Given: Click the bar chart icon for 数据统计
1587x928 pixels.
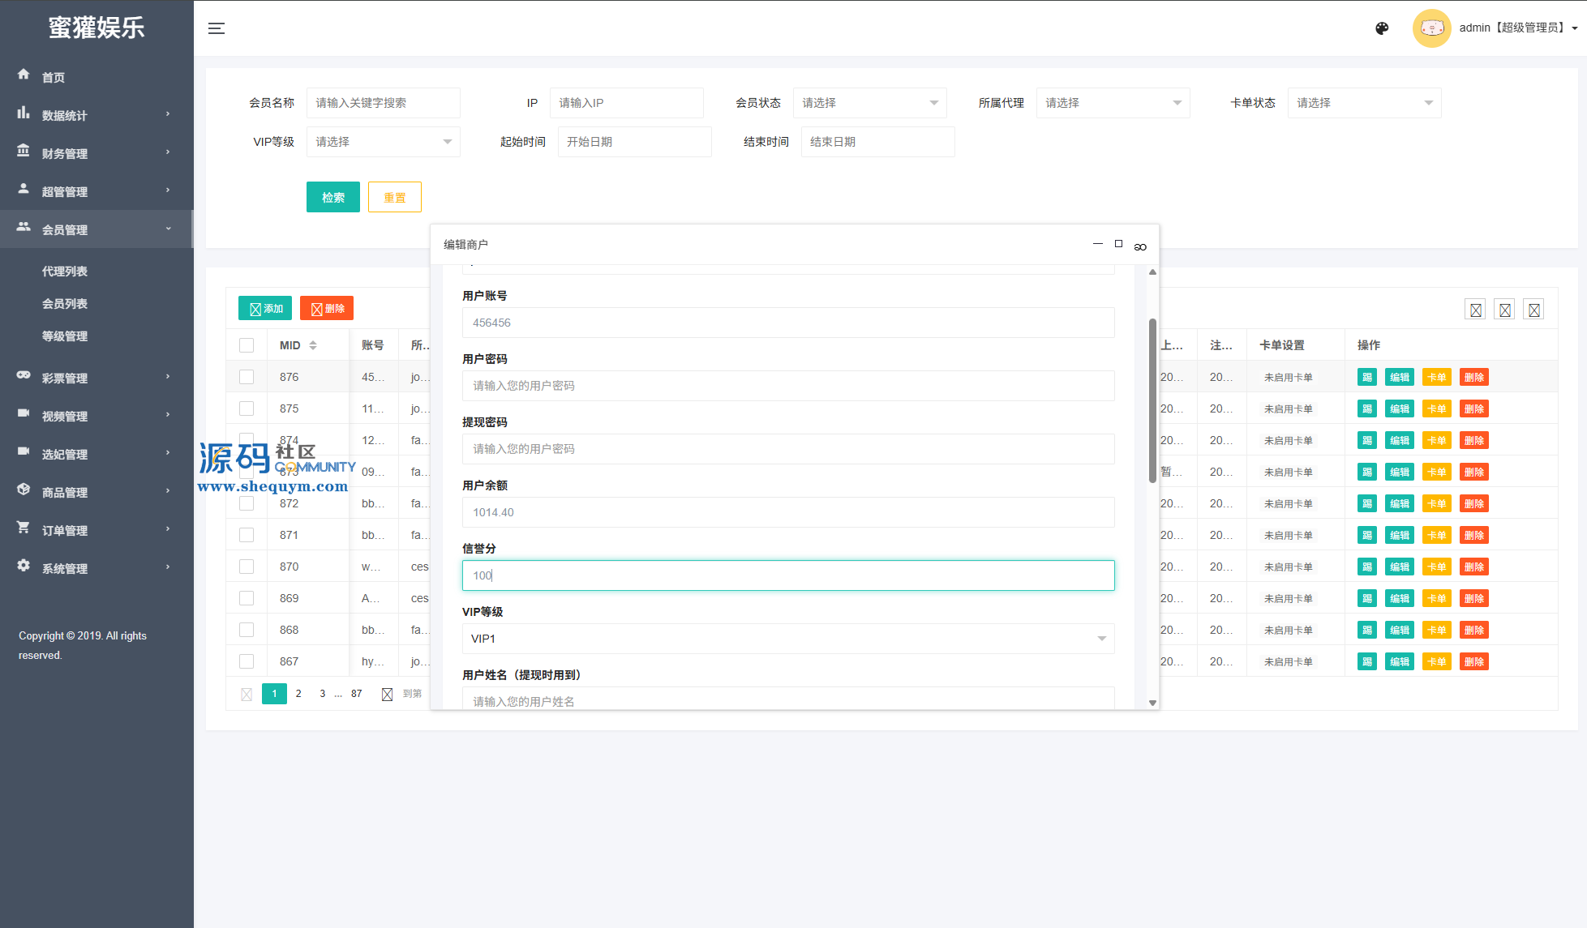Looking at the screenshot, I should coord(24,113).
